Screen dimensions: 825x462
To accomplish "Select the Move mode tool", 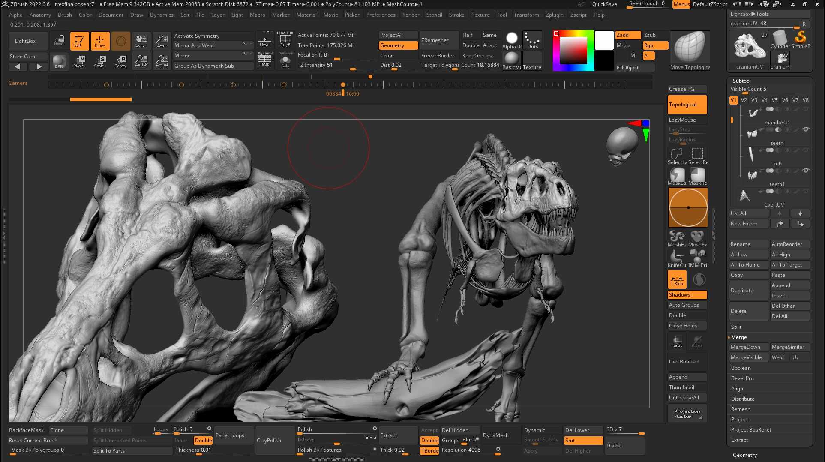I will [x=79, y=61].
